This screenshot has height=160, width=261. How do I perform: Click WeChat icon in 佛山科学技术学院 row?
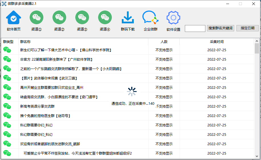[7, 50]
